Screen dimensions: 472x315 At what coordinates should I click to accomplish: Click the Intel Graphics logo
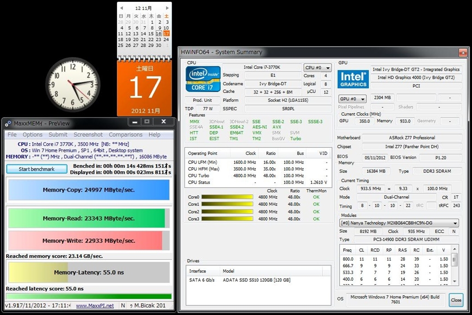point(353,79)
